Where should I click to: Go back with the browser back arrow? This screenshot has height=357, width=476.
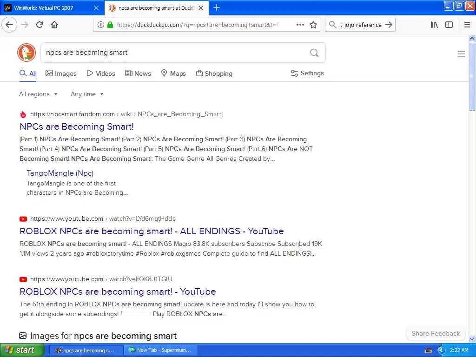click(x=9, y=25)
